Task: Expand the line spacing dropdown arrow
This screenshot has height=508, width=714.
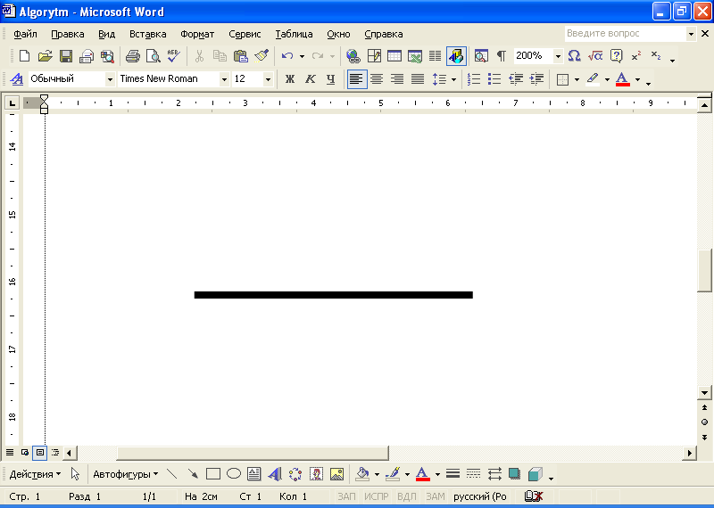Action: [x=453, y=79]
